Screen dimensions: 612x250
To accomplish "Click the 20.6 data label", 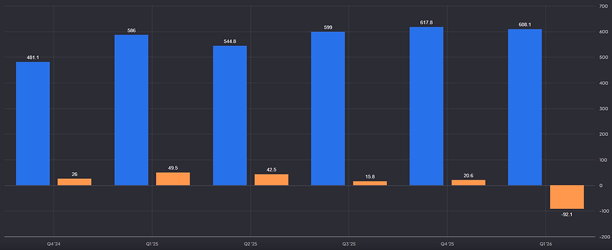I will tap(468, 176).
